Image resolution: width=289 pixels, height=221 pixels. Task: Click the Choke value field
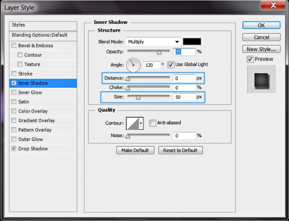coord(185,88)
